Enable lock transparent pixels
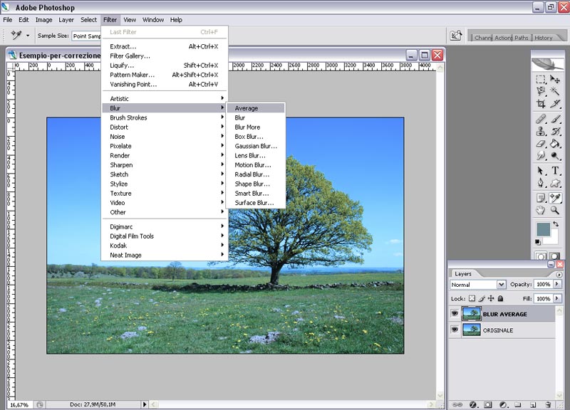The image size is (570, 410). point(472,299)
